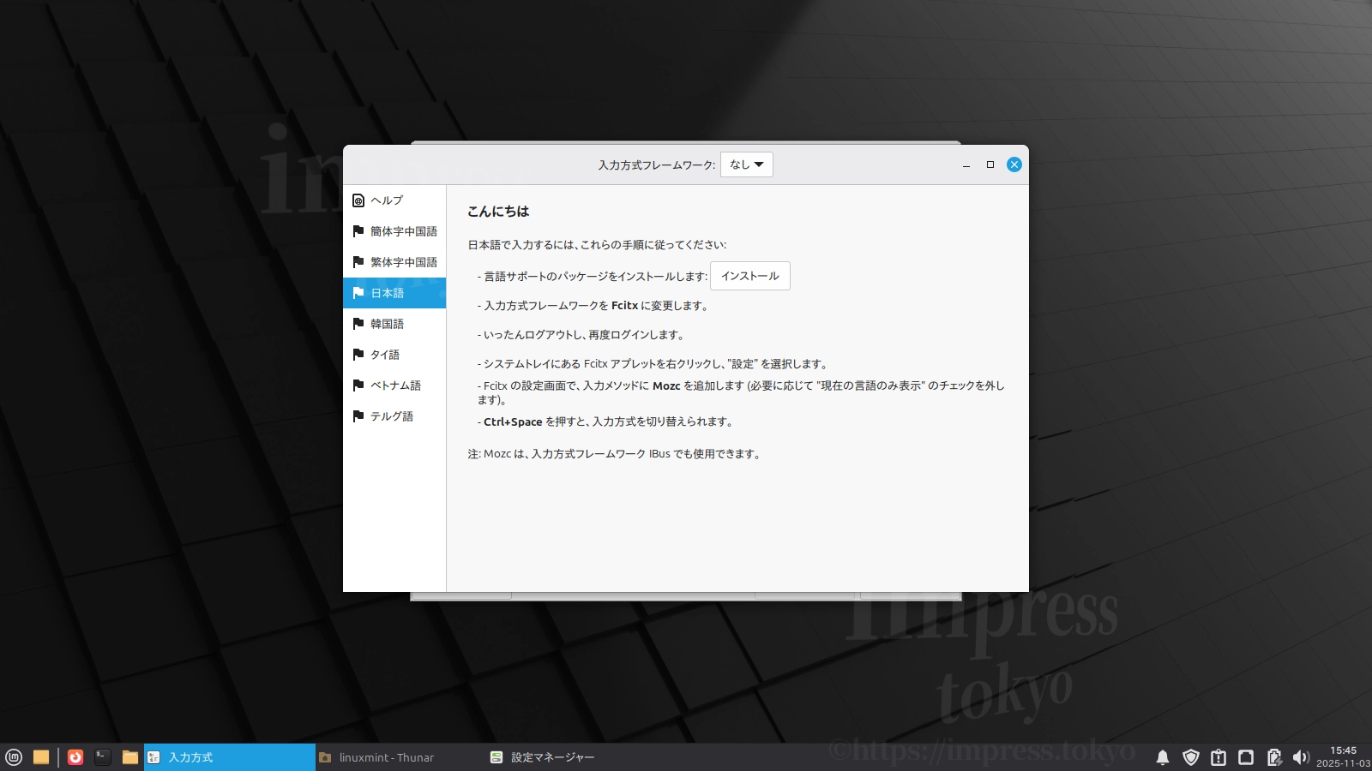Image resolution: width=1372 pixels, height=771 pixels.
Task: Select 繁体字中国語 in the sidebar
Action: [x=394, y=262]
